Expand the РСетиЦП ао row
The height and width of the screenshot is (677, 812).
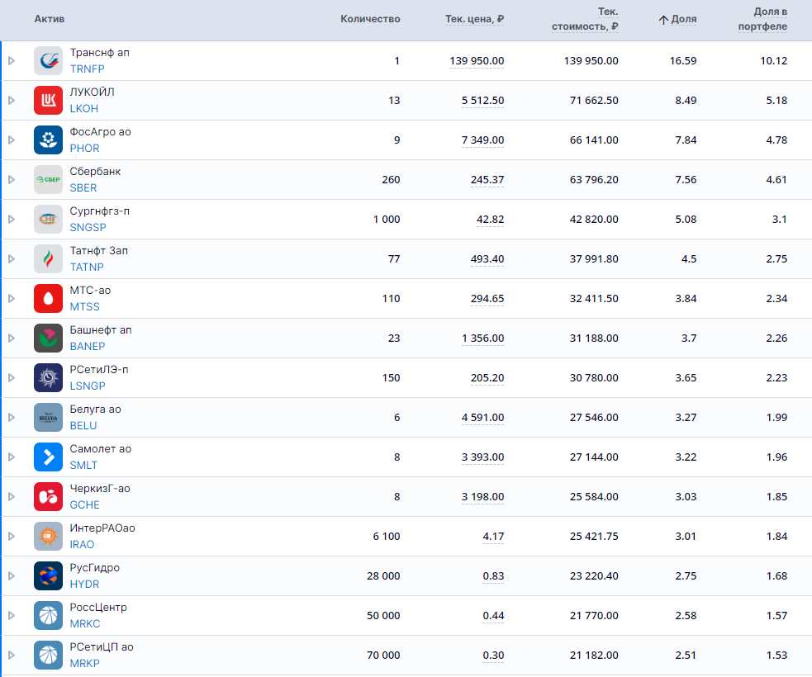[12, 656]
